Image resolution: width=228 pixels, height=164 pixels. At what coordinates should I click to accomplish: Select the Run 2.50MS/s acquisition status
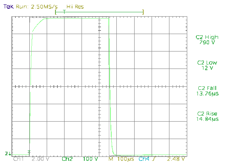(x=37, y=7)
